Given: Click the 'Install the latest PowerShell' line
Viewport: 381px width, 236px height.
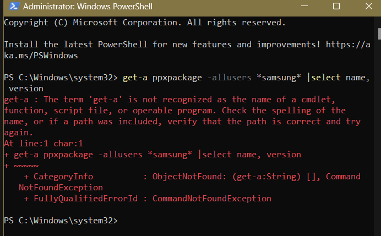Looking at the screenshot, I should [187, 45].
